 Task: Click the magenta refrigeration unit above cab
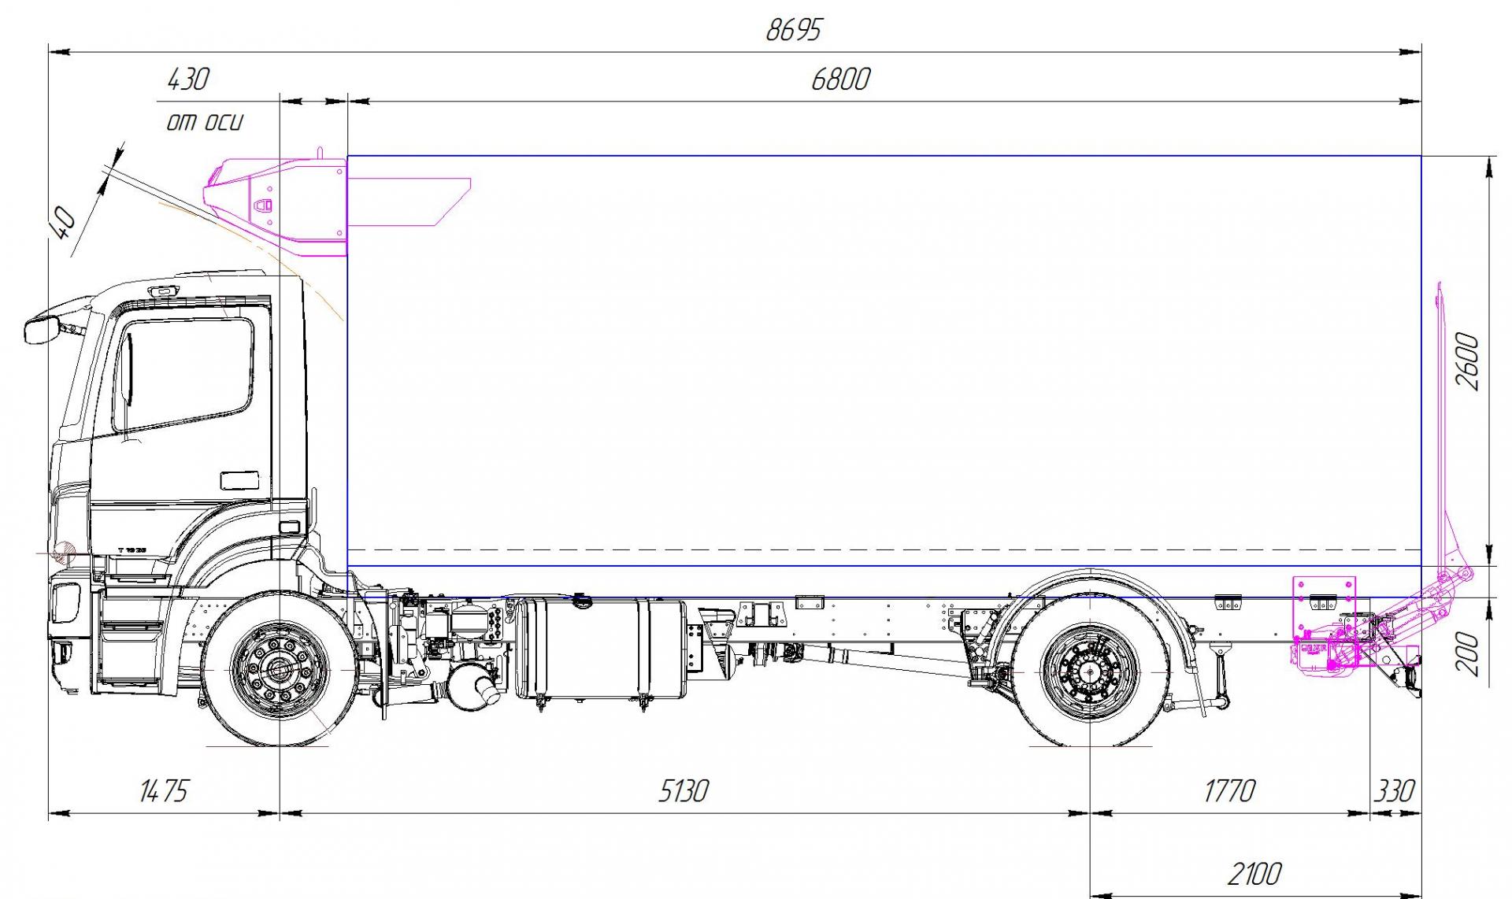pyautogui.click(x=276, y=206)
